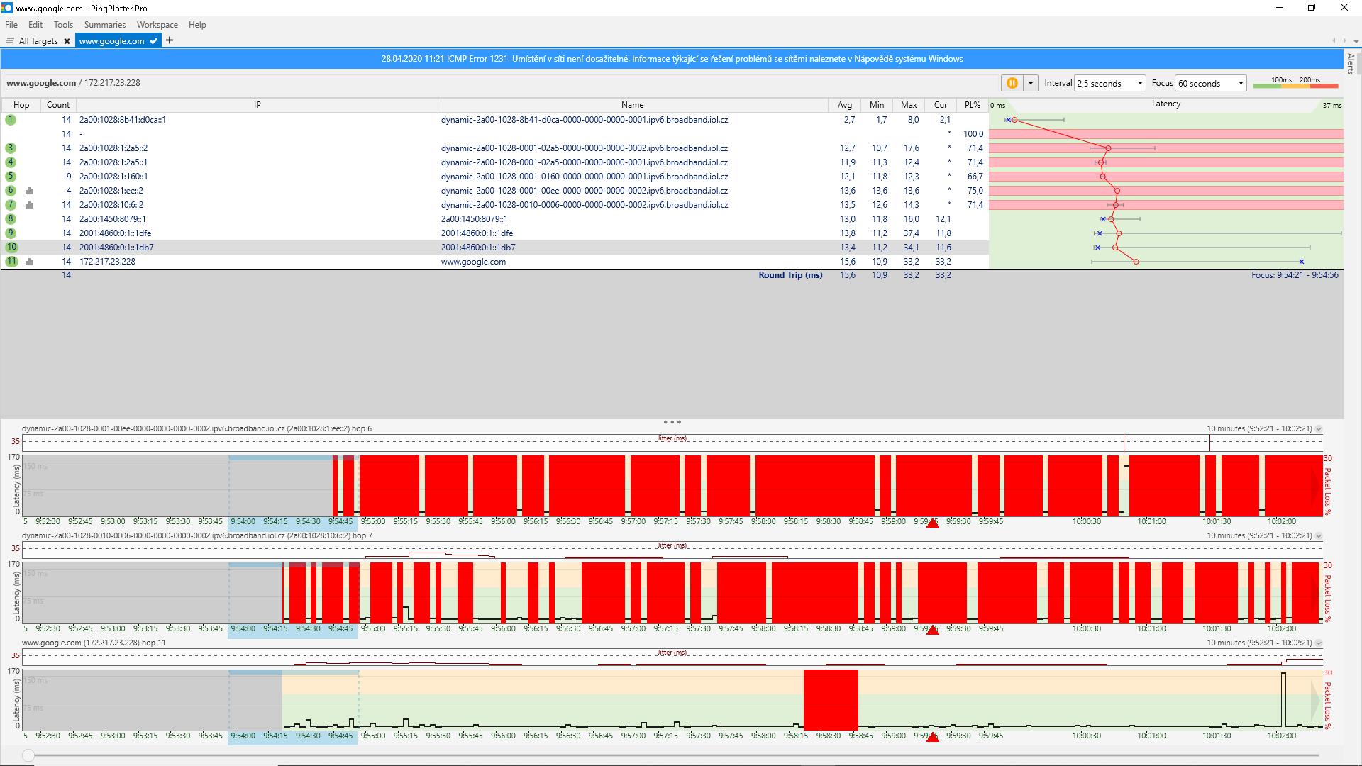The image size is (1362, 766).
Task: Switch to the www.google.com tab
Action: (x=112, y=41)
